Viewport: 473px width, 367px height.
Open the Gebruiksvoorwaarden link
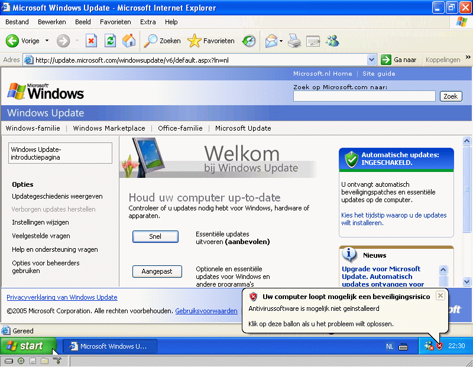pos(206,311)
